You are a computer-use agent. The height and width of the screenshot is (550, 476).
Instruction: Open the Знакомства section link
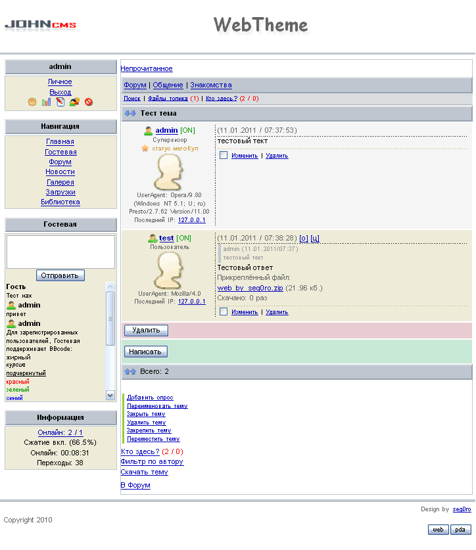211,85
